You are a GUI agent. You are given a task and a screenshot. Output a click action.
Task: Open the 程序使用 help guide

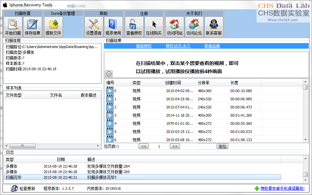click(113, 27)
